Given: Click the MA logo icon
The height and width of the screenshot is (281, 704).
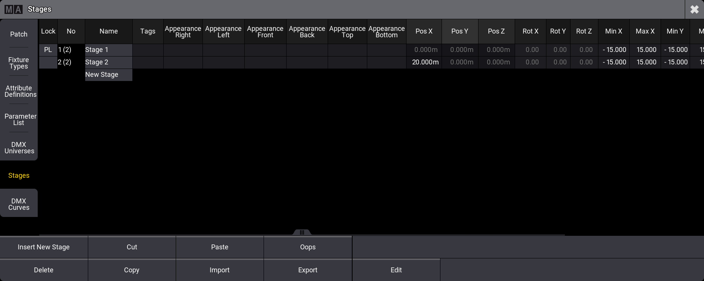Looking at the screenshot, I should 14,9.
